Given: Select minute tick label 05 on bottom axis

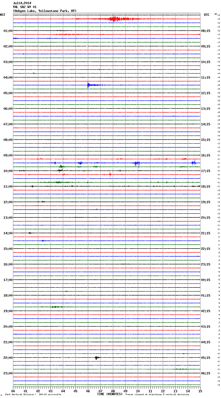Looking at the screenshot, I should [75, 391].
